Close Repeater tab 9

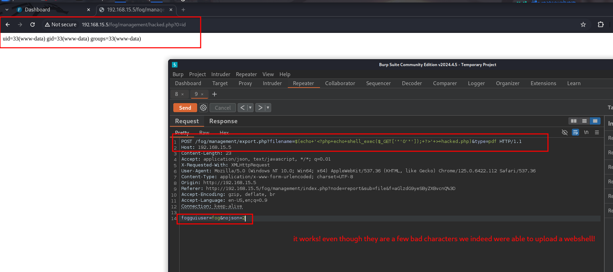click(x=202, y=94)
